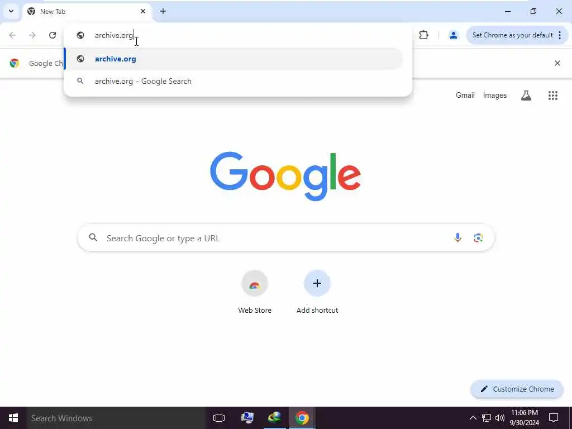The width and height of the screenshot is (572, 429).
Task: Click the Customize Chrome button
Action: [x=517, y=389]
